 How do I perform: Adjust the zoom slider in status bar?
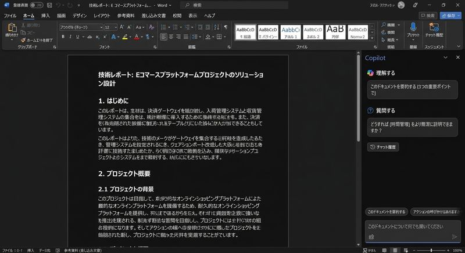coord(431,250)
